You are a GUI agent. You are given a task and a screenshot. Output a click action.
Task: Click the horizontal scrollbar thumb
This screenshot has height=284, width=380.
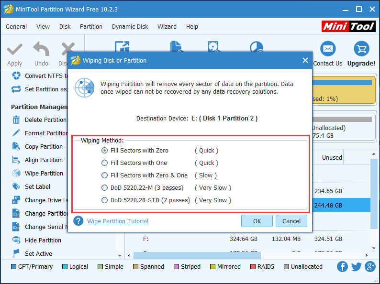pos(197,255)
